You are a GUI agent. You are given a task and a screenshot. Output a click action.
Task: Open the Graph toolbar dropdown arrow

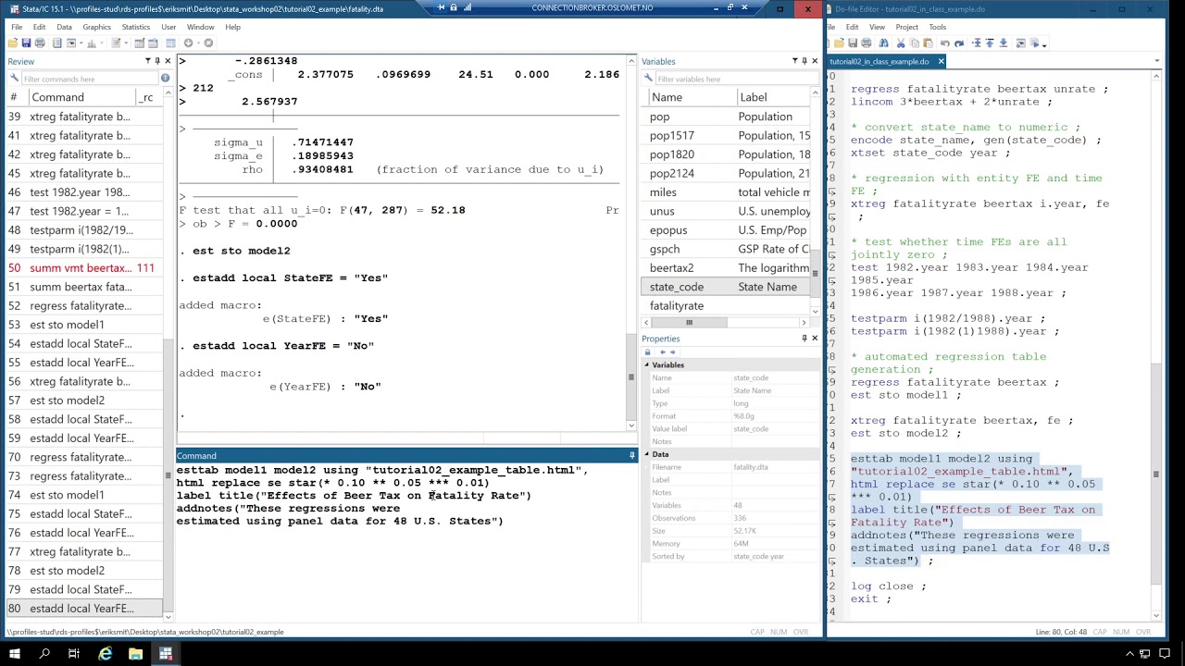pyautogui.click(x=102, y=43)
